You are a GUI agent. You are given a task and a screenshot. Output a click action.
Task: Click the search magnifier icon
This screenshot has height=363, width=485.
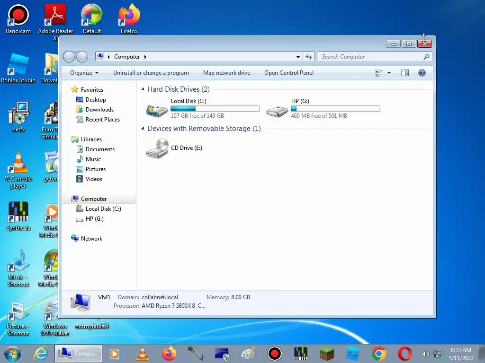(x=426, y=57)
